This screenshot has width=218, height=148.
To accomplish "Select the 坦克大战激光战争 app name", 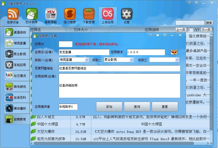I will (51, 139).
